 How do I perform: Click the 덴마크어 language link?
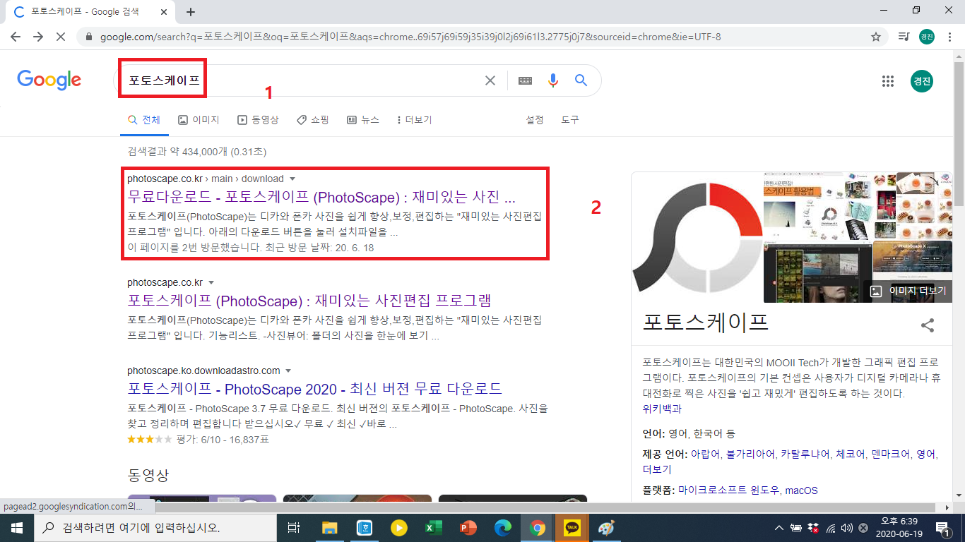point(890,454)
